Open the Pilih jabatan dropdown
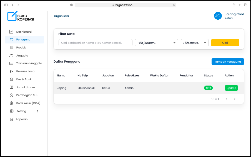Image resolution: width=251 pixels, height=157 pixels. 156,43
